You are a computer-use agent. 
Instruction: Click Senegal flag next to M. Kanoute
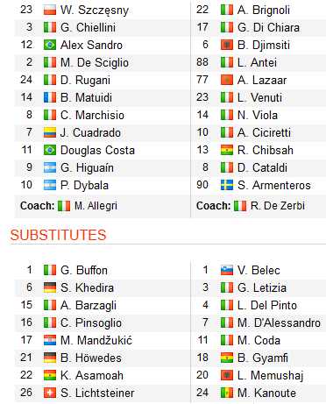(227, 393)
